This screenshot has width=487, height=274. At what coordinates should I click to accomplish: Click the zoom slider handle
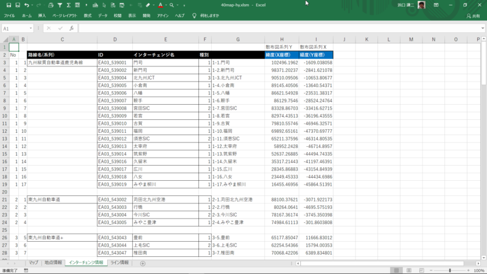[x=450, y=270]
